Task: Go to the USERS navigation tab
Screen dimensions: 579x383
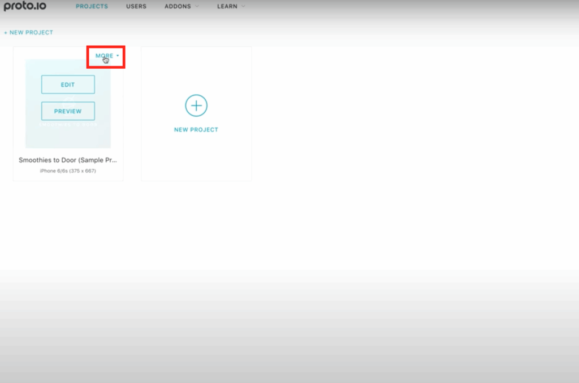Action: [136, 7]
